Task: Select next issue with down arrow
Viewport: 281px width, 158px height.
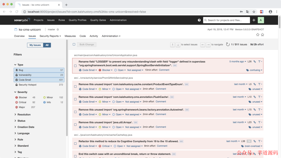Action: tap(178, 45)
